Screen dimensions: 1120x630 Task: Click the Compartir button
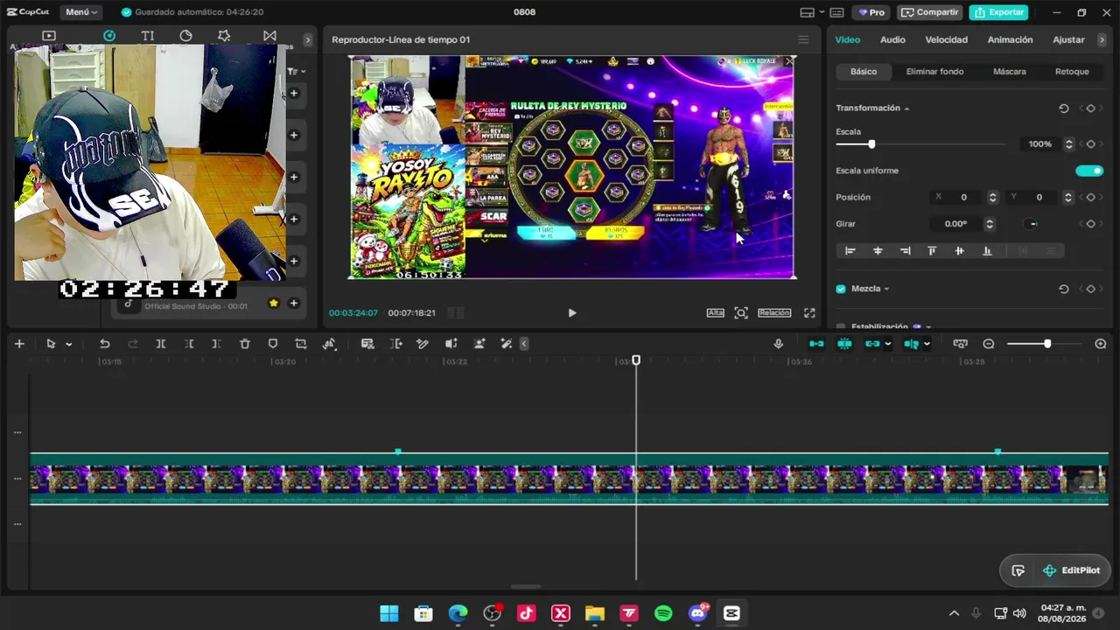[928, 12]
